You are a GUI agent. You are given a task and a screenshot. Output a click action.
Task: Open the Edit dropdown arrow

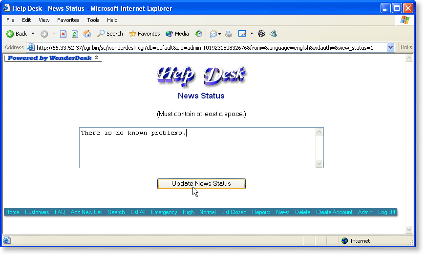tap(252, 34)
